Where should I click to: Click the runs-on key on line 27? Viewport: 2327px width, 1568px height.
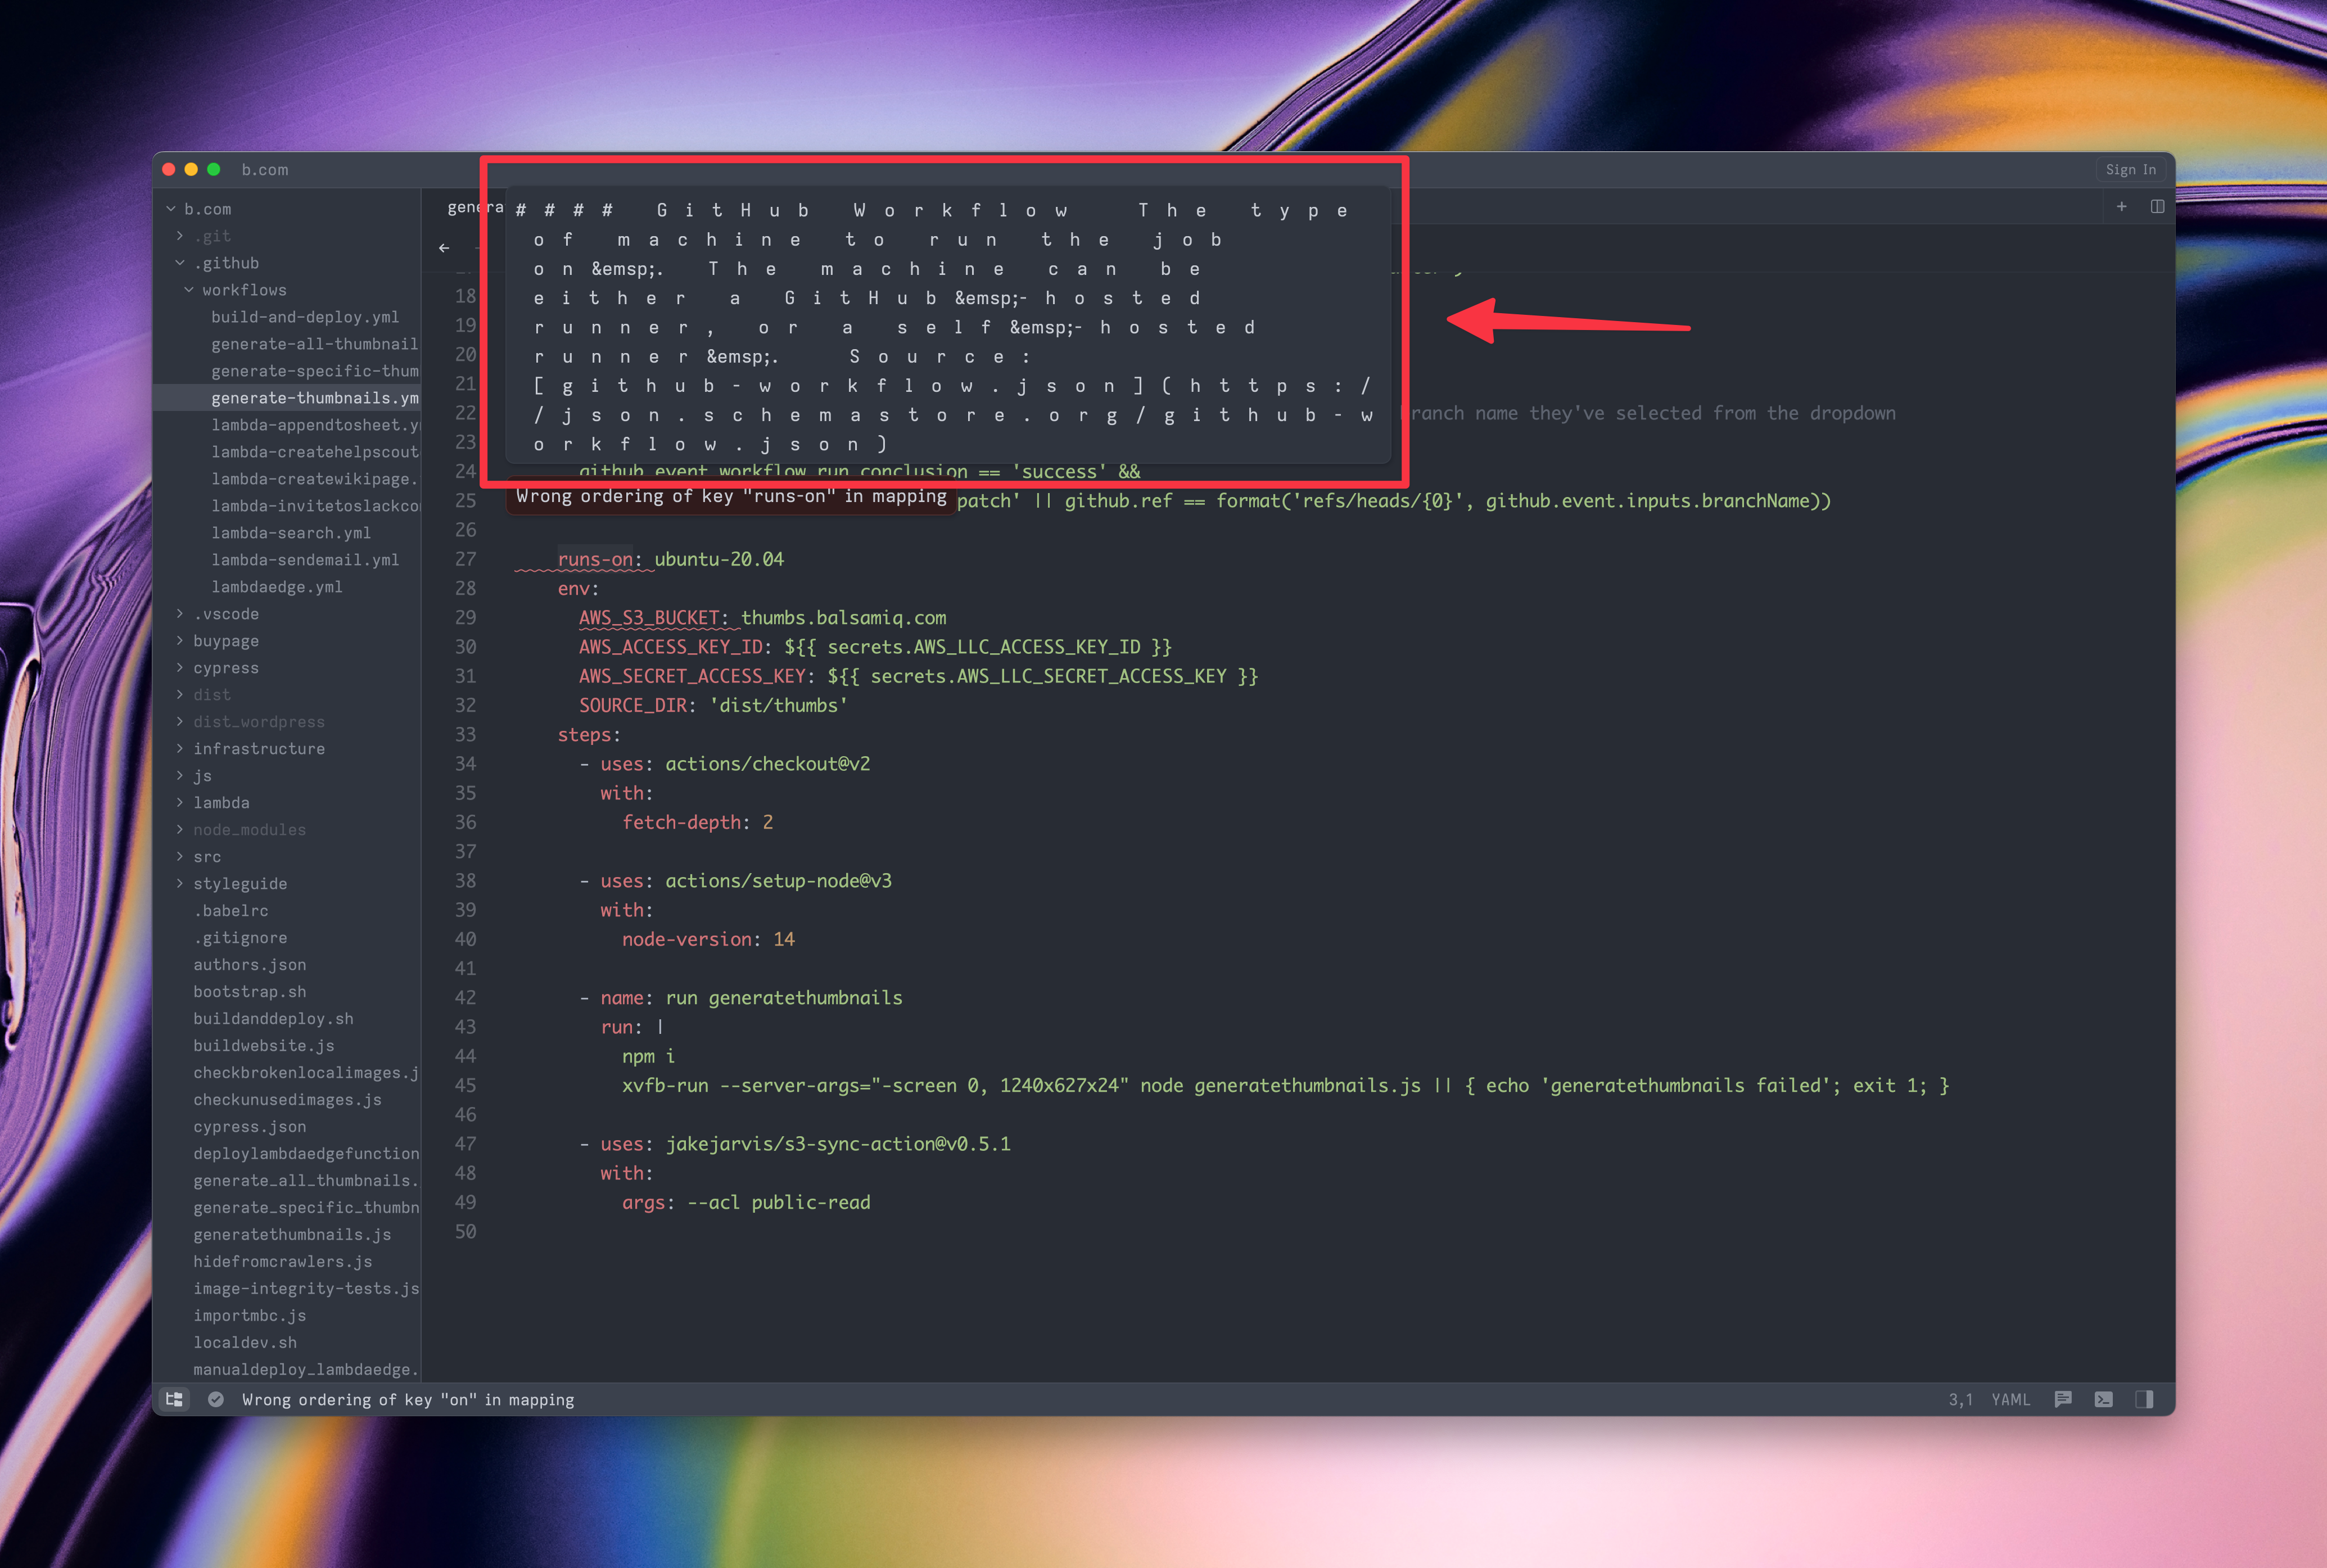tap(596, 559)
